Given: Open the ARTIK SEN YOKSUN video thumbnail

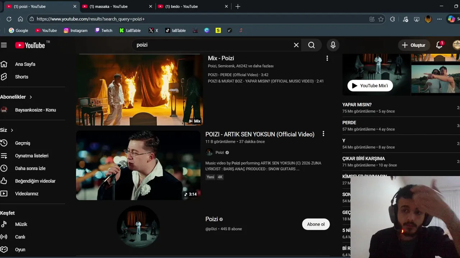Looking at the screenshot, I should pyautogui.click(x=138, y=165).
